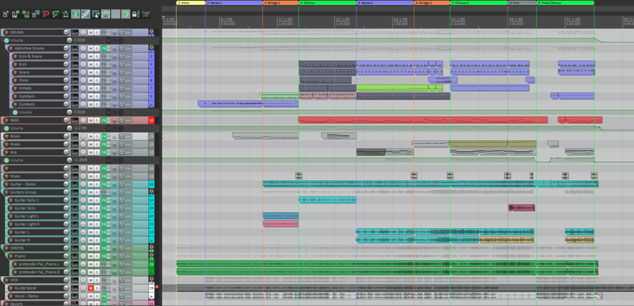This screenshot has height=306, width=634.
Task: Click the padlock locking icon
Action: [x=135, y=14]
